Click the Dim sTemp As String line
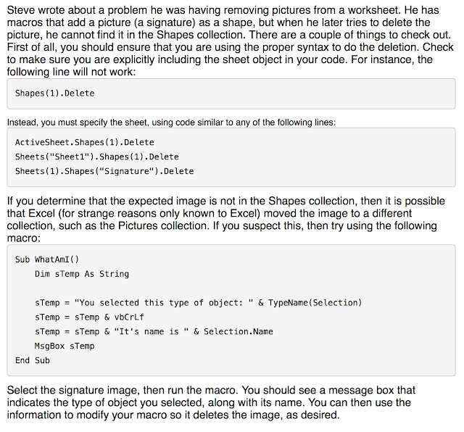Image resolution: width=464 pixels, height=432 pixels. [x=82, y=274]
